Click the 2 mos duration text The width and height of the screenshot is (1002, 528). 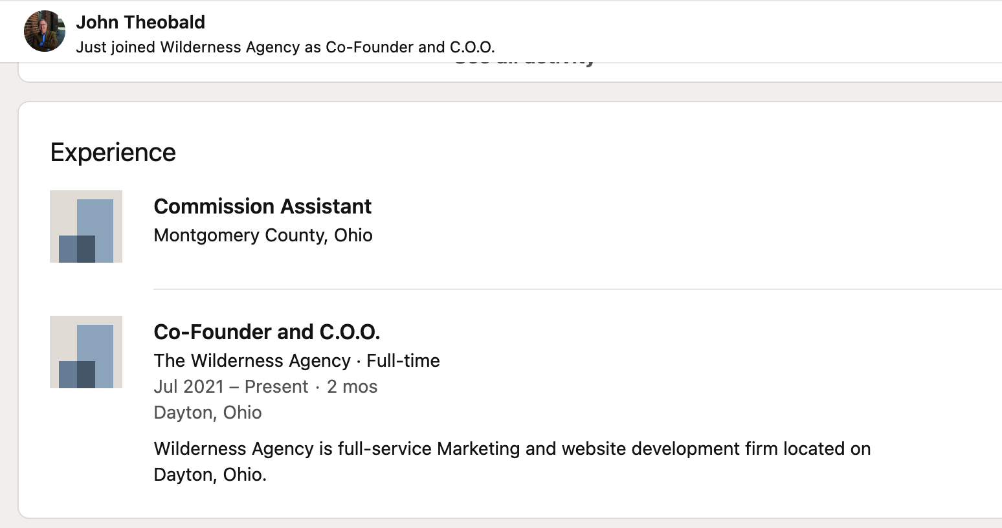352,386
